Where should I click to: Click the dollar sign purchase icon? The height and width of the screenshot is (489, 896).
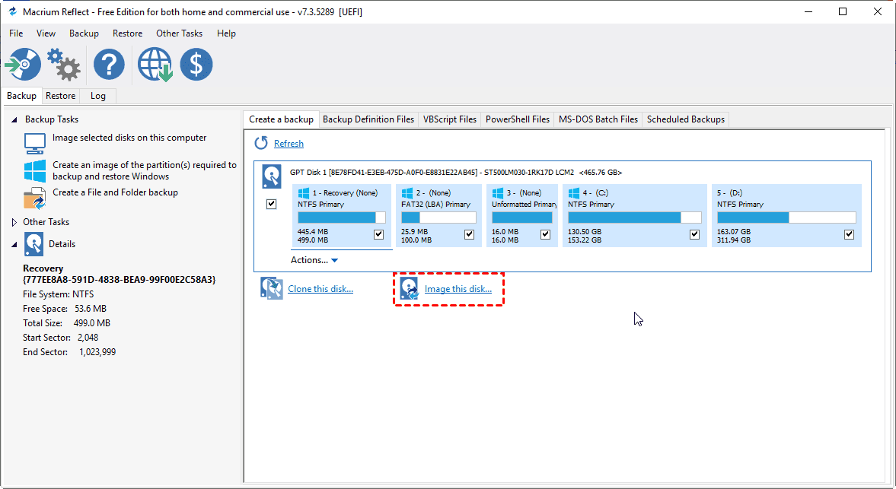pyautogui.click(x=196, y=65)
